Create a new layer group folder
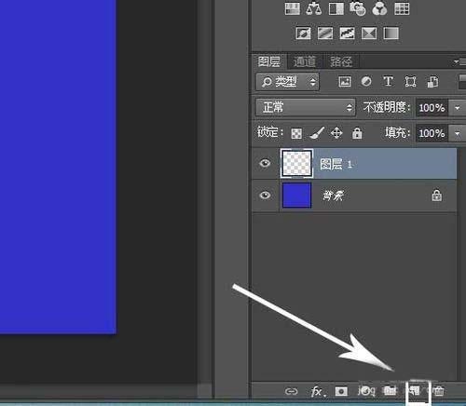Screen dimensions: 466x406 390,391
